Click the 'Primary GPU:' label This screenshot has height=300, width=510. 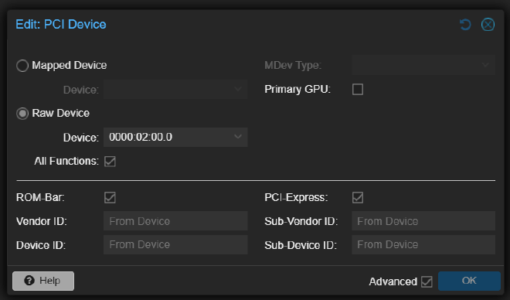coord(297,89)
